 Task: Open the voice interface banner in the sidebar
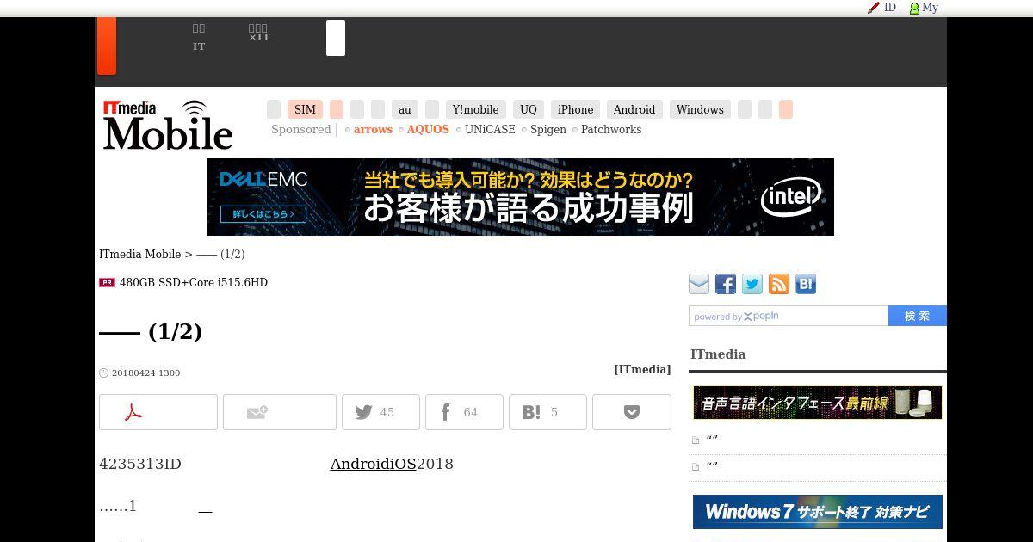point(818,403)
